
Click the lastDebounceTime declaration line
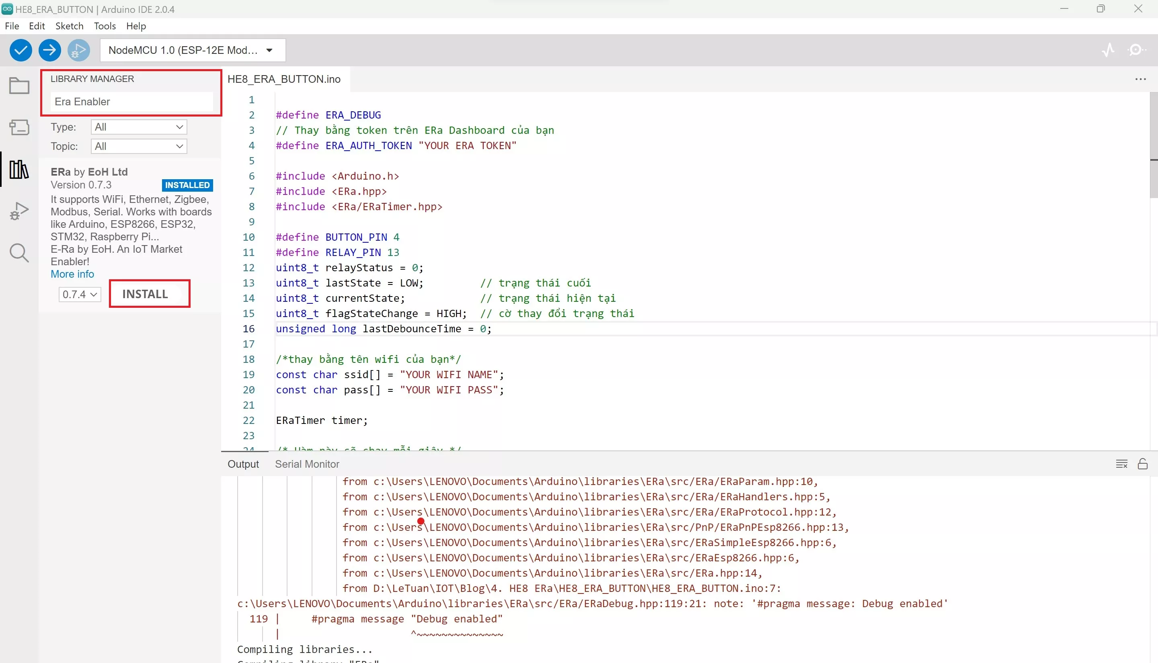pos(384,329)
